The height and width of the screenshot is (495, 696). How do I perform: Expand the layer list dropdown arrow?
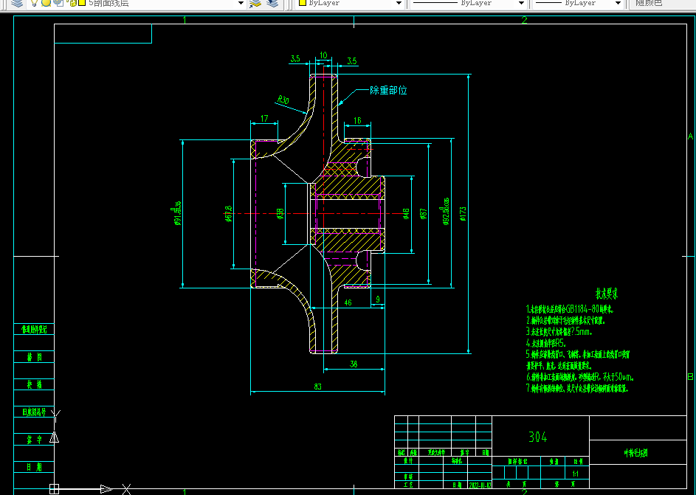tap(241, 3)
